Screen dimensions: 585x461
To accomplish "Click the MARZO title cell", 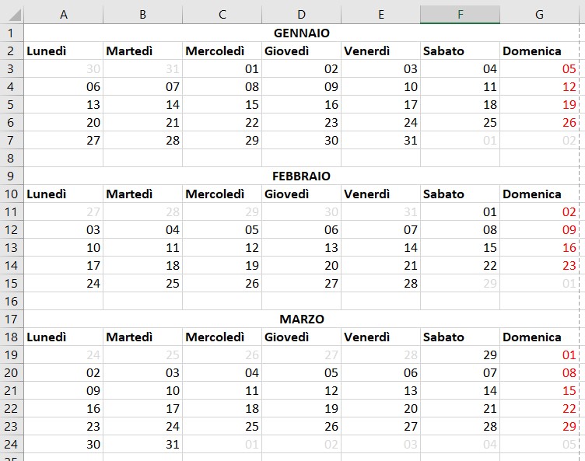I will pos(302,319).
